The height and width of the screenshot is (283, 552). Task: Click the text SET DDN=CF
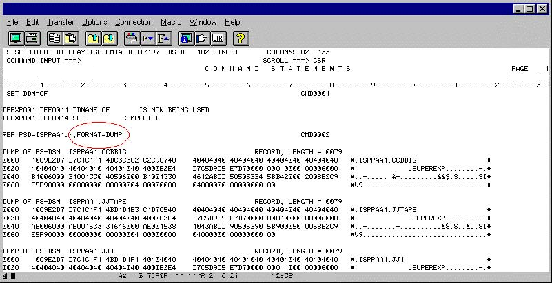click(x=27, y=94)
